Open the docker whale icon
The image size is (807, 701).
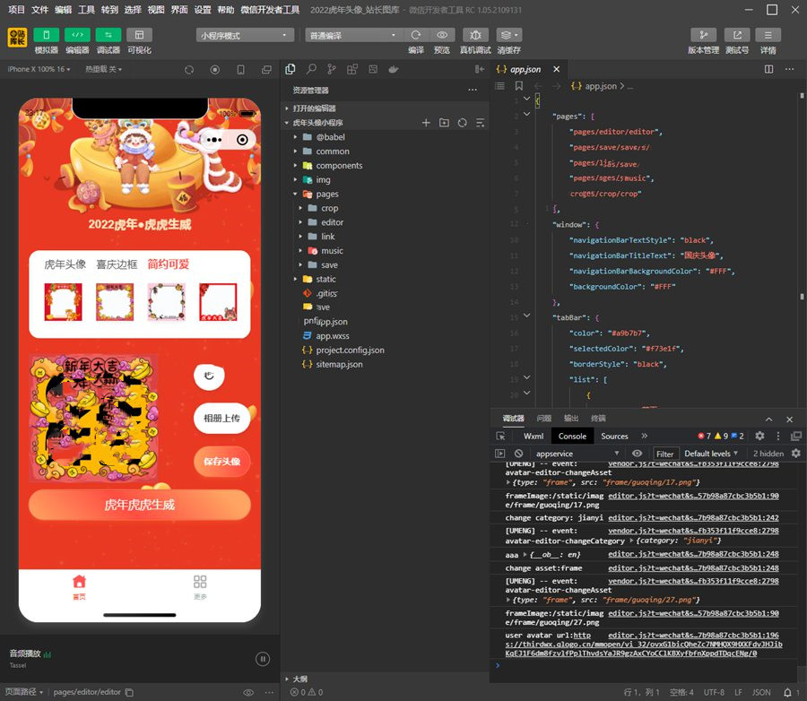[x=394, y=69]
